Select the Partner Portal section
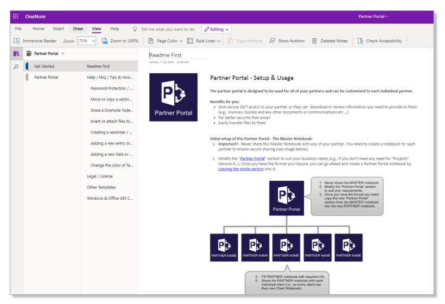The width and height of the screenshot is (445, 304). 53,77
